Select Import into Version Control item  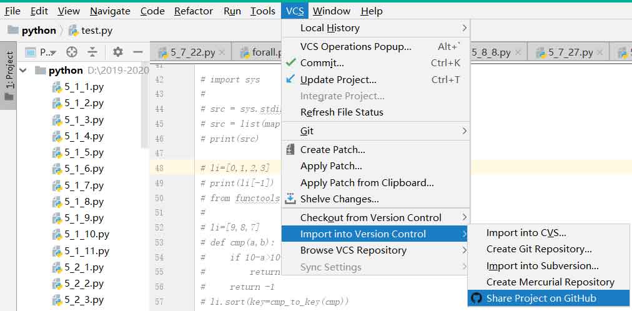point(376,234)
